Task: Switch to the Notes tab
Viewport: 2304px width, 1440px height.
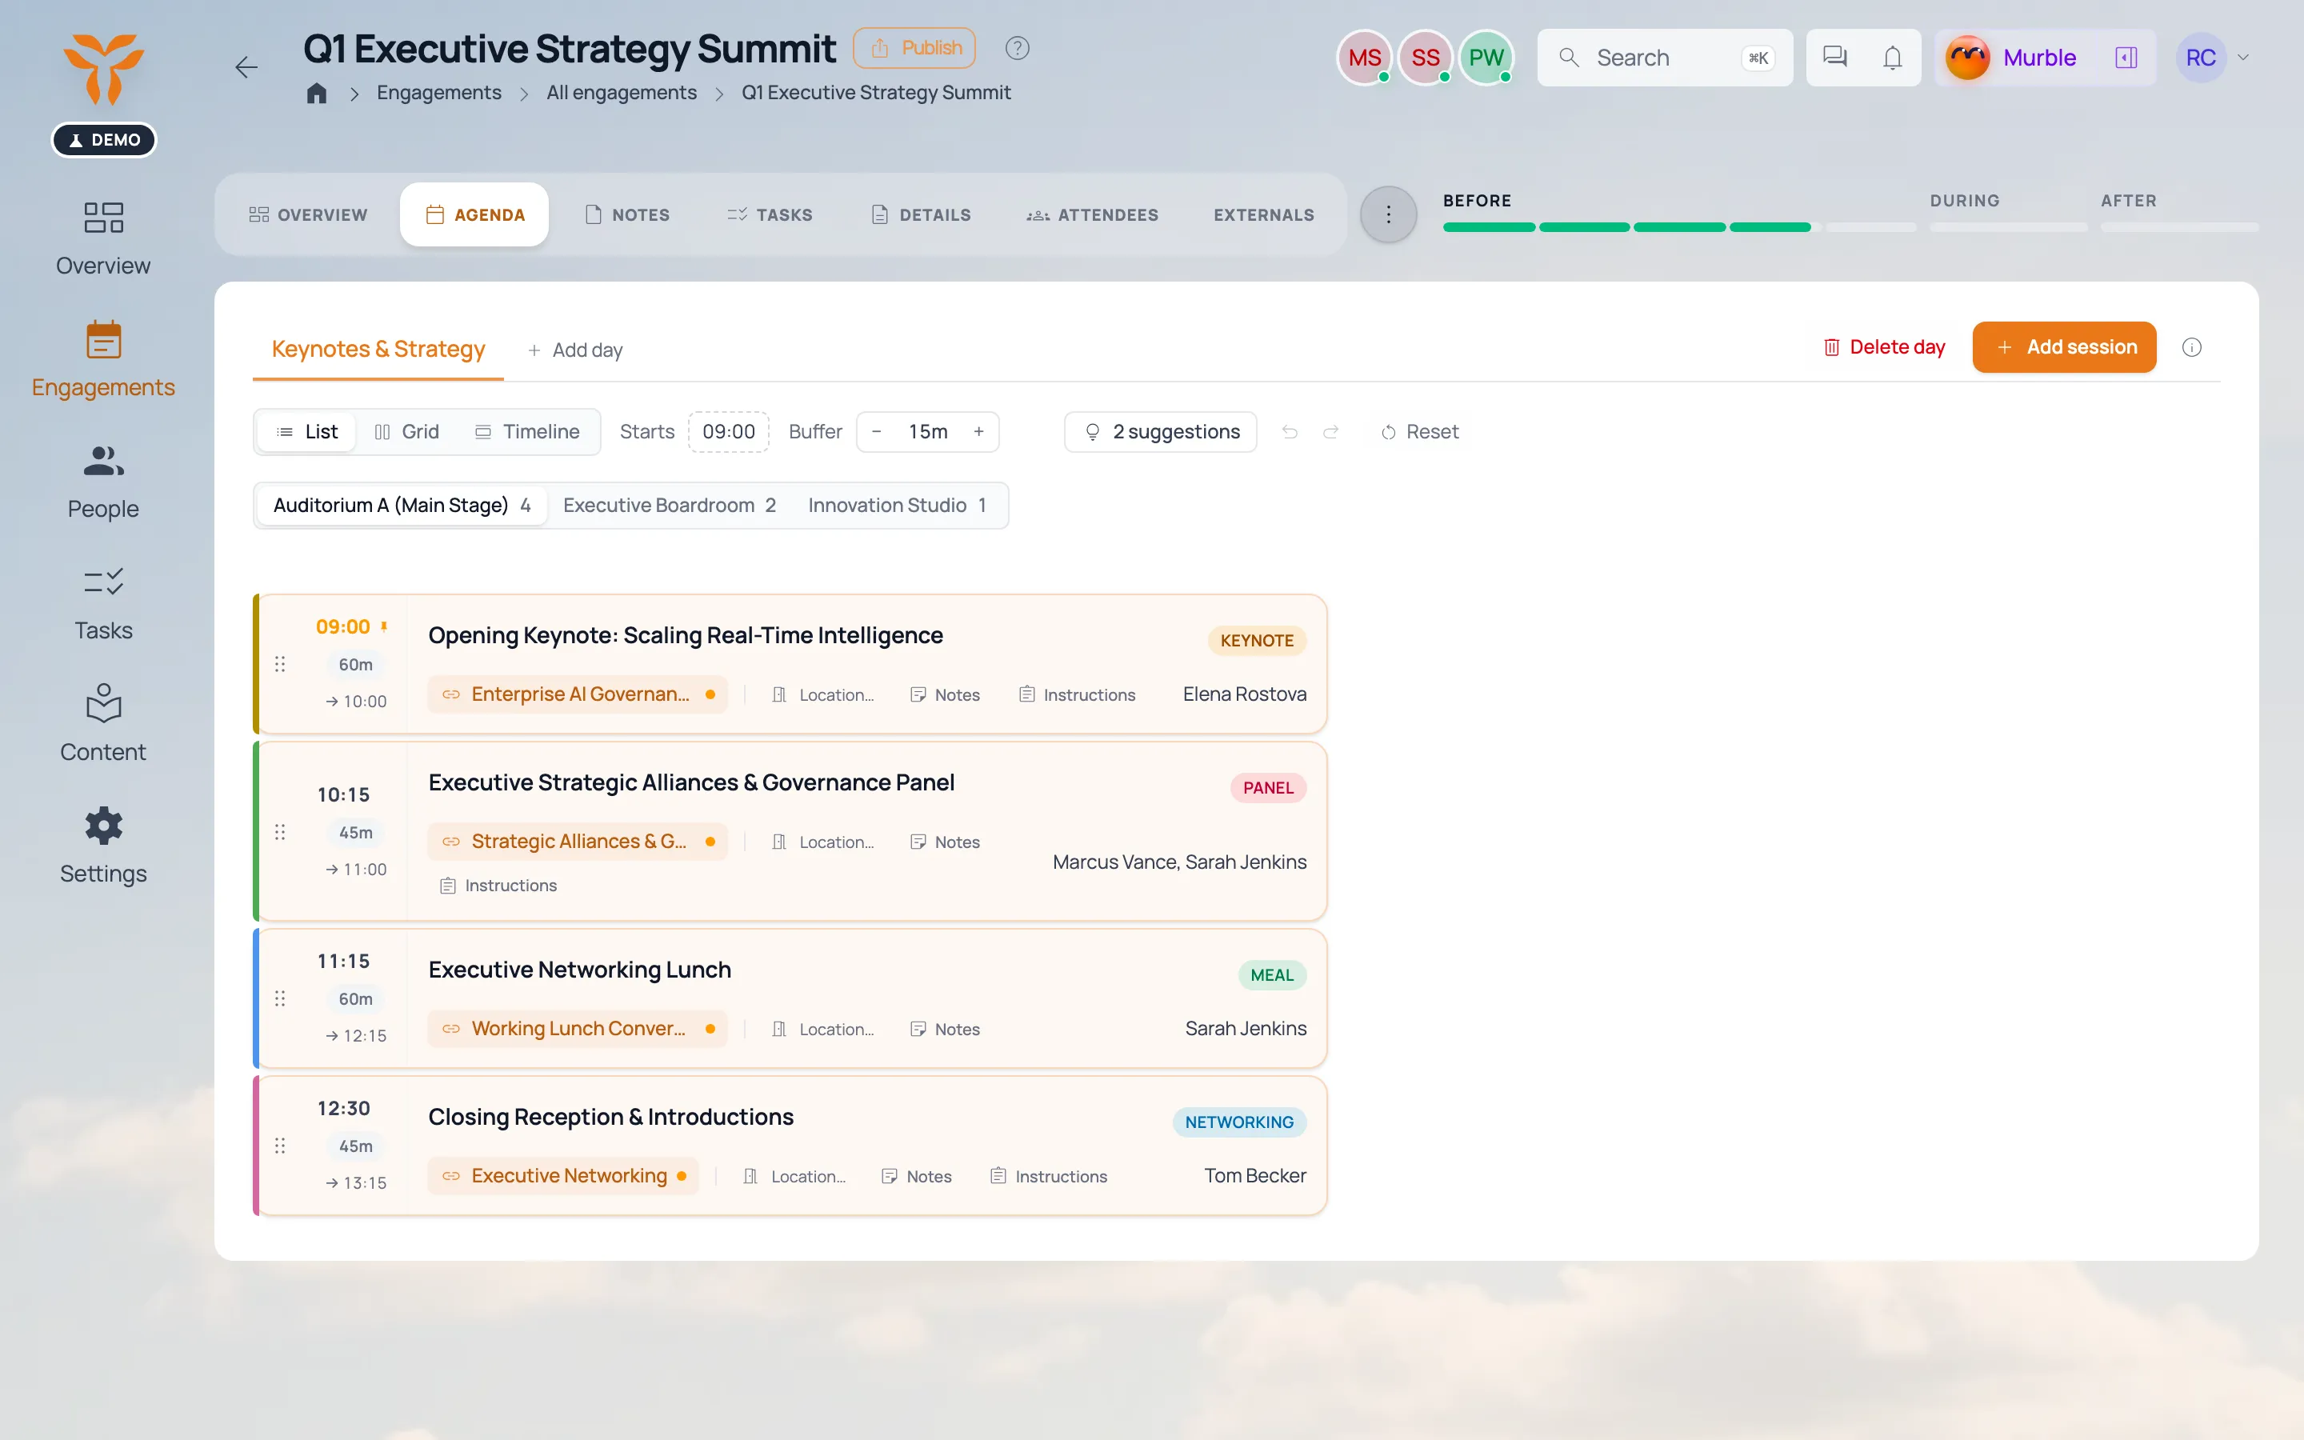Action: coord(627,215)
